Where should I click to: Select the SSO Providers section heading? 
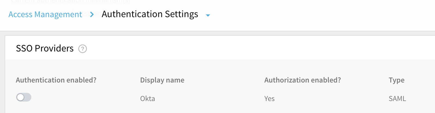click(45, 48)
